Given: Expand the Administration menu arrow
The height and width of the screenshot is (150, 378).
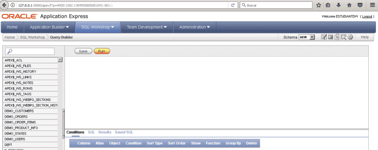Looking at the screenshot, I should point(208,27).
